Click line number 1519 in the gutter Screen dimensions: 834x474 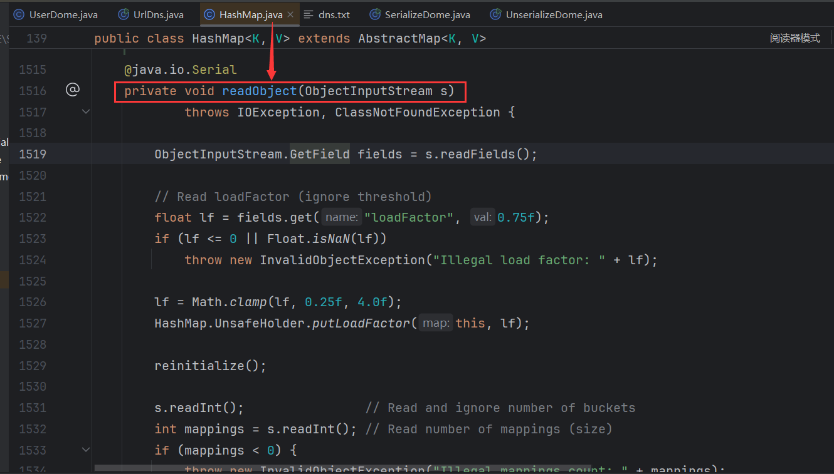tap(33, 154)
